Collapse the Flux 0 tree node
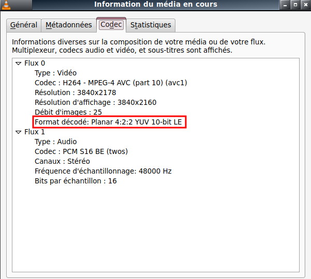Viewport: 311px width, 279px height. [19, 64]
